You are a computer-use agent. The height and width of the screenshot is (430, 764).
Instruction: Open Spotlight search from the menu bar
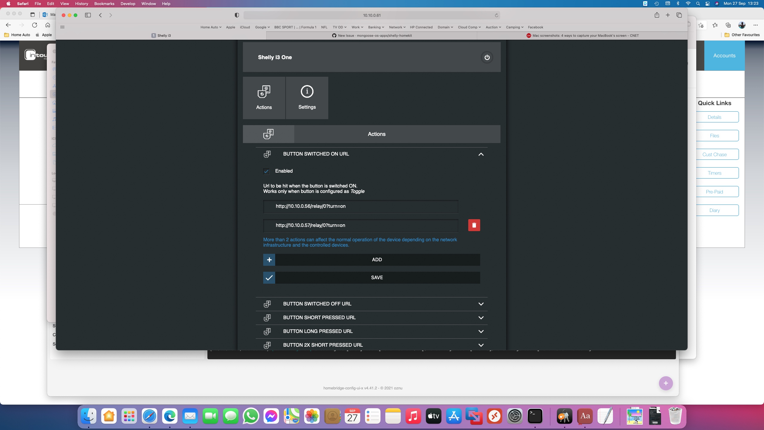pos(698,4)
